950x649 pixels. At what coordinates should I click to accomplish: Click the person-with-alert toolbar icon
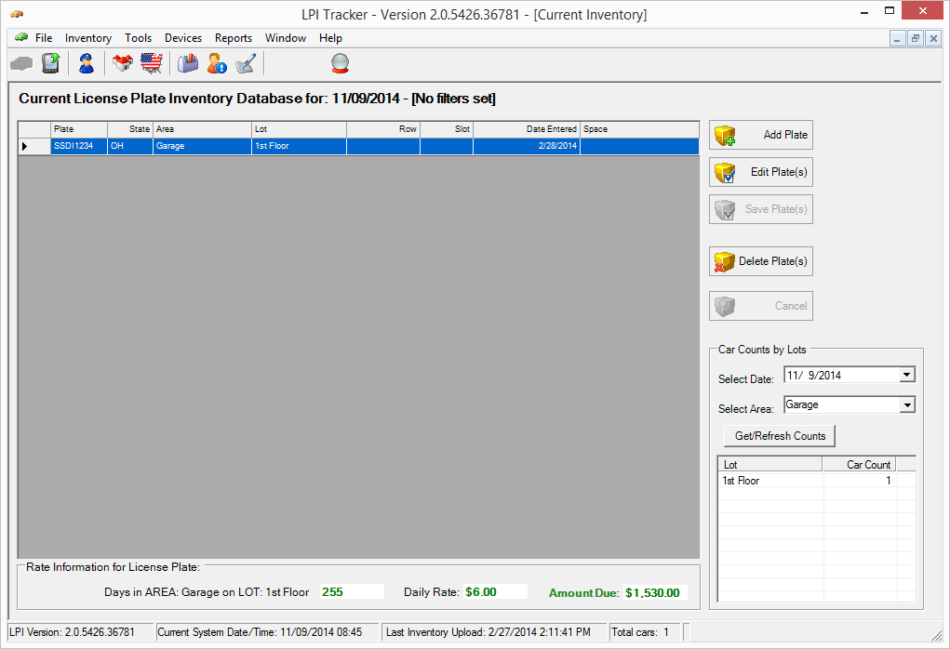217,63
